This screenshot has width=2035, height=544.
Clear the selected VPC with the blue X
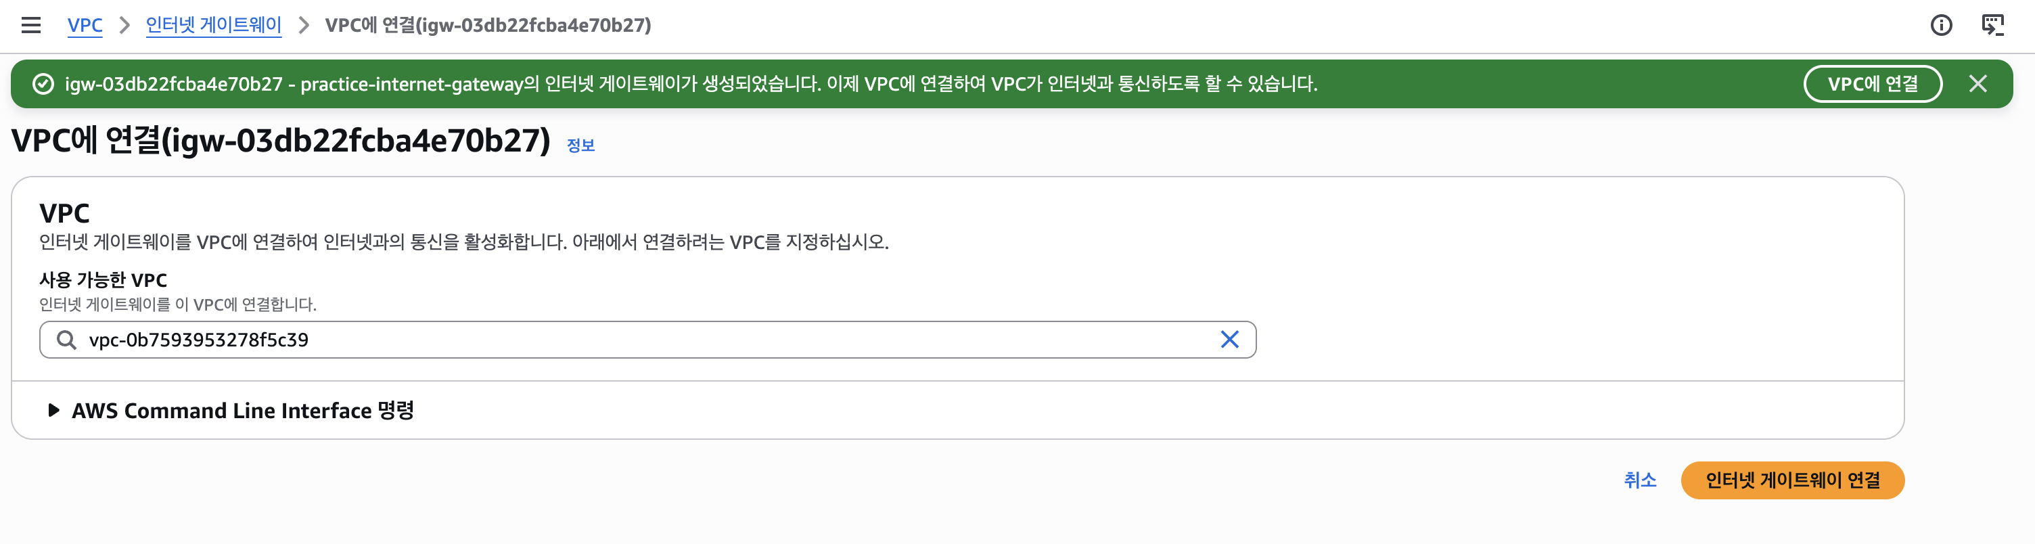tap(1229, 340)
